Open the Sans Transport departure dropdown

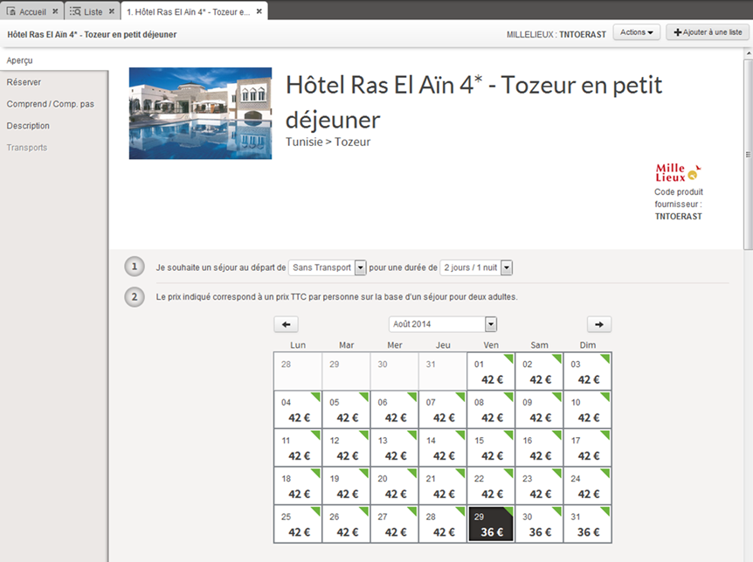[360, 267]
